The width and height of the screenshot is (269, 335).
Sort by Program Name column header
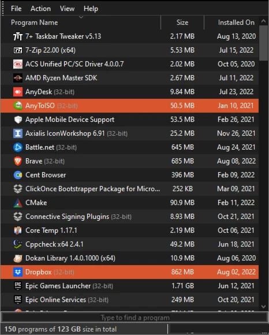pos(81,23)
